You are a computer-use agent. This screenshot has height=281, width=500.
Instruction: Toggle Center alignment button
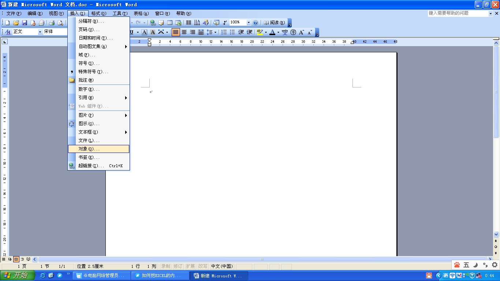[184, 32]
